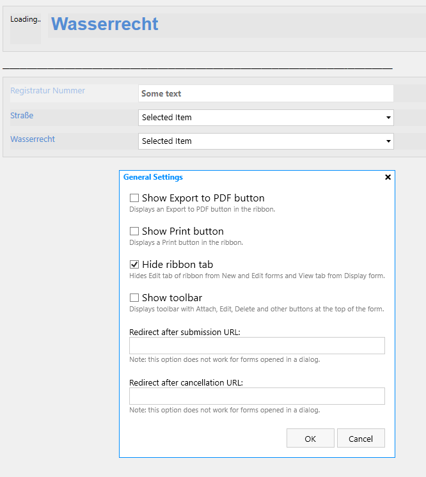Screen dimensions: 426x477
Task: Click the Redirect after submission URL label
Action: 185,332
